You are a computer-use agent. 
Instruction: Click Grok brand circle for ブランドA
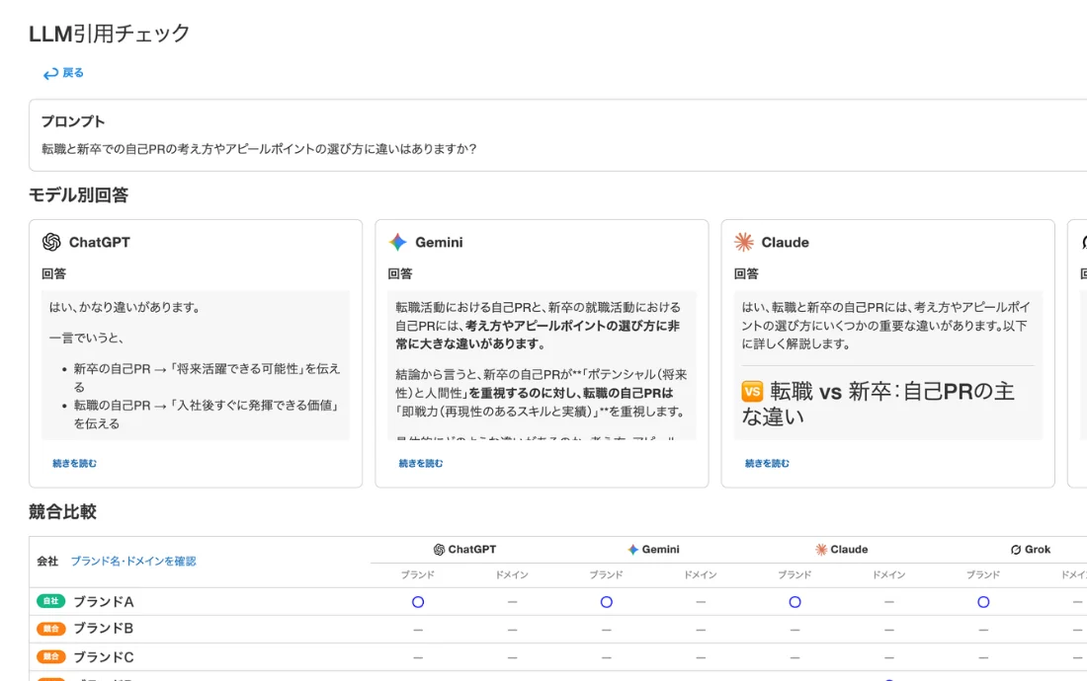(983, 602)
